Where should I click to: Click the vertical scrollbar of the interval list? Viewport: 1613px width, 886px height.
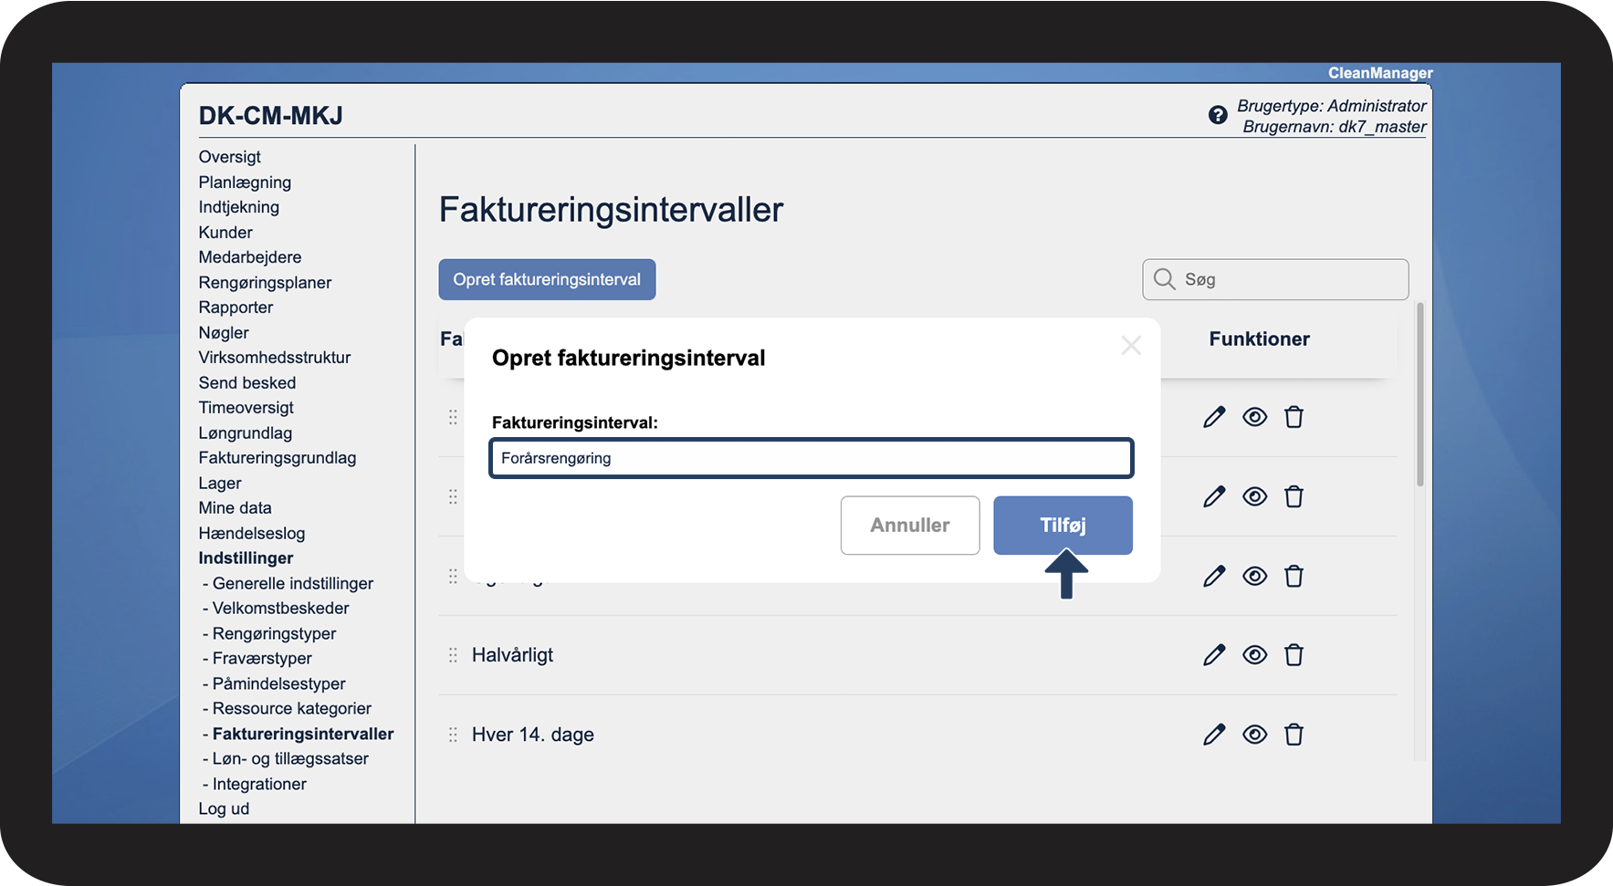tap(1419, 394)
